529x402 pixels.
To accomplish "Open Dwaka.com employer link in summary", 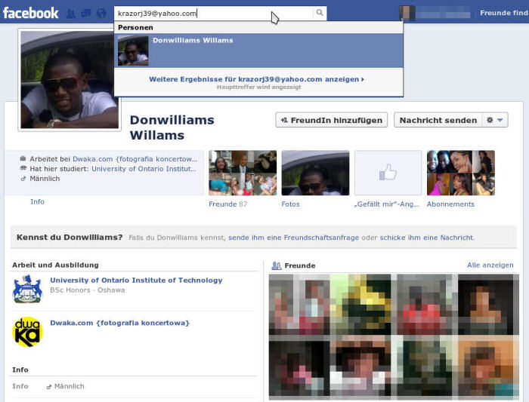I will coord(135,159).
